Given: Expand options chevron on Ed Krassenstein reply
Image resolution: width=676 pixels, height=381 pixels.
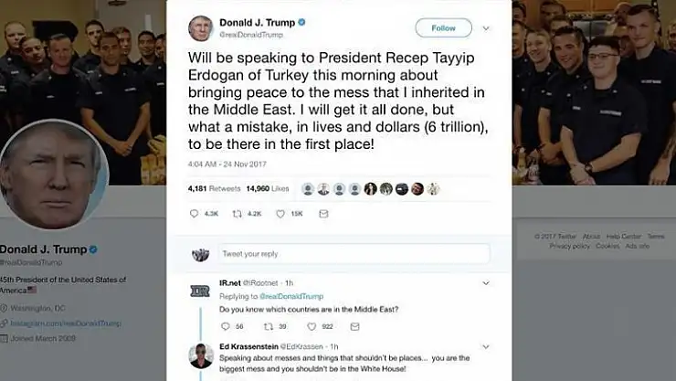Looking at the screenshot, I should 486,346.
